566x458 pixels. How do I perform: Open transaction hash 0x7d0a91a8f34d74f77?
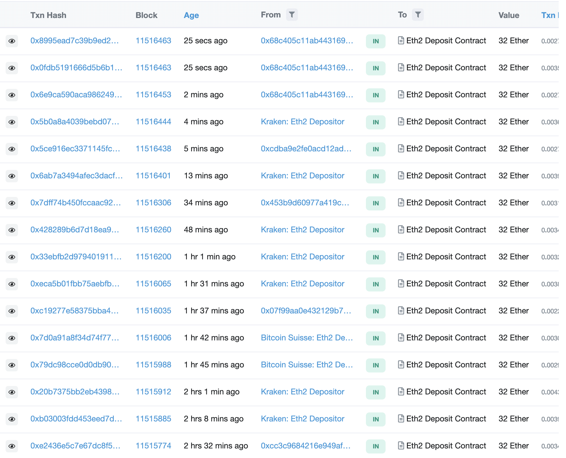click(75, 338)
